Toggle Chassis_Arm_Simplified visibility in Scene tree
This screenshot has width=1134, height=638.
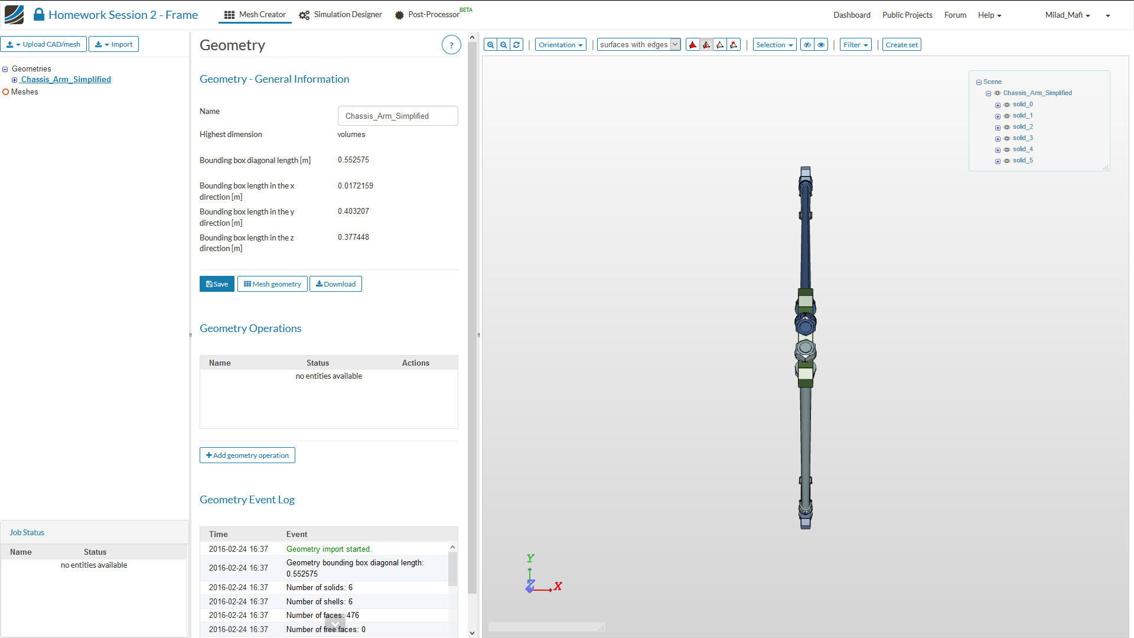(998, 93)
